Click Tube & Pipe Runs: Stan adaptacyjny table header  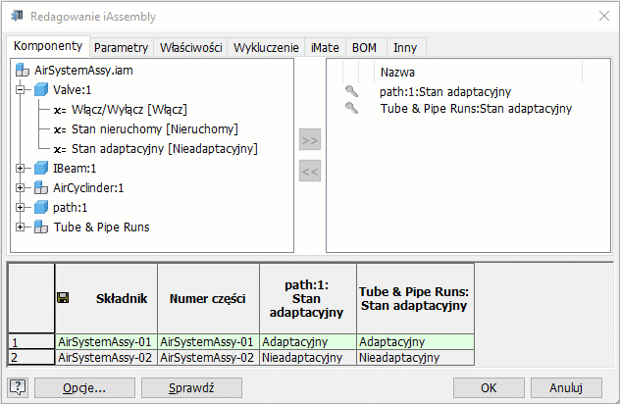415,298
